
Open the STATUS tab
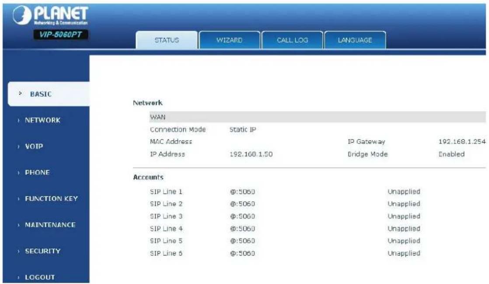click(167, 40)
